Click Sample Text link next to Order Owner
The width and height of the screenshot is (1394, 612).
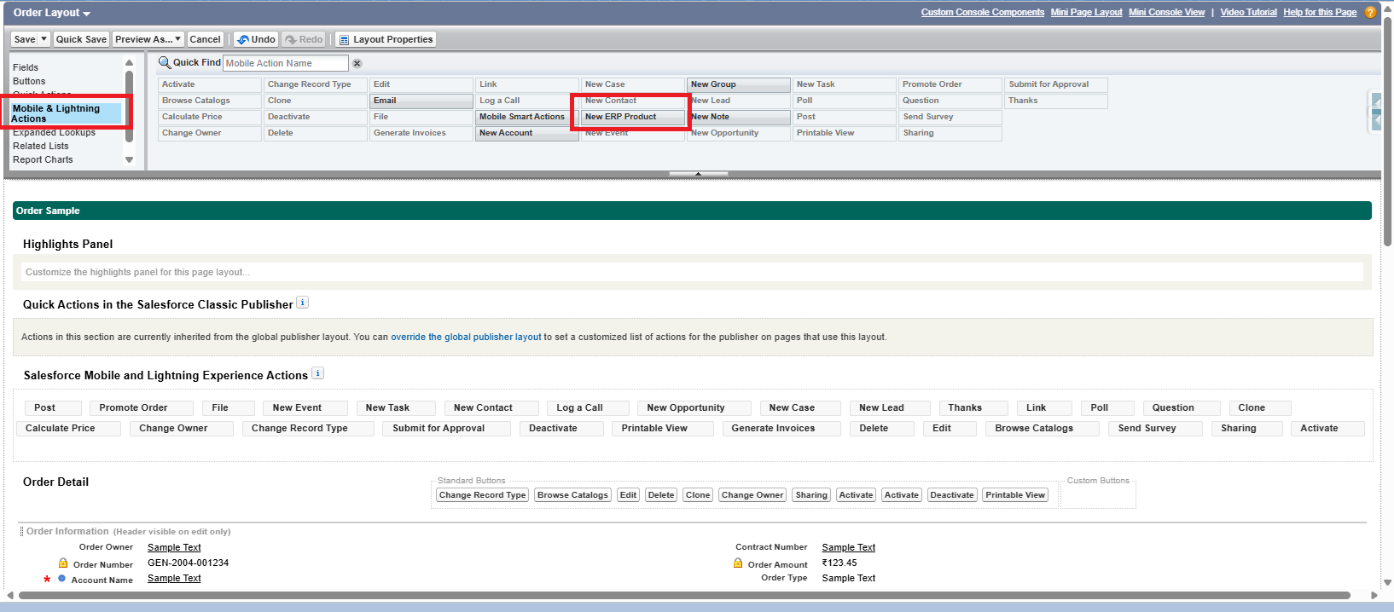pos(174,547)
